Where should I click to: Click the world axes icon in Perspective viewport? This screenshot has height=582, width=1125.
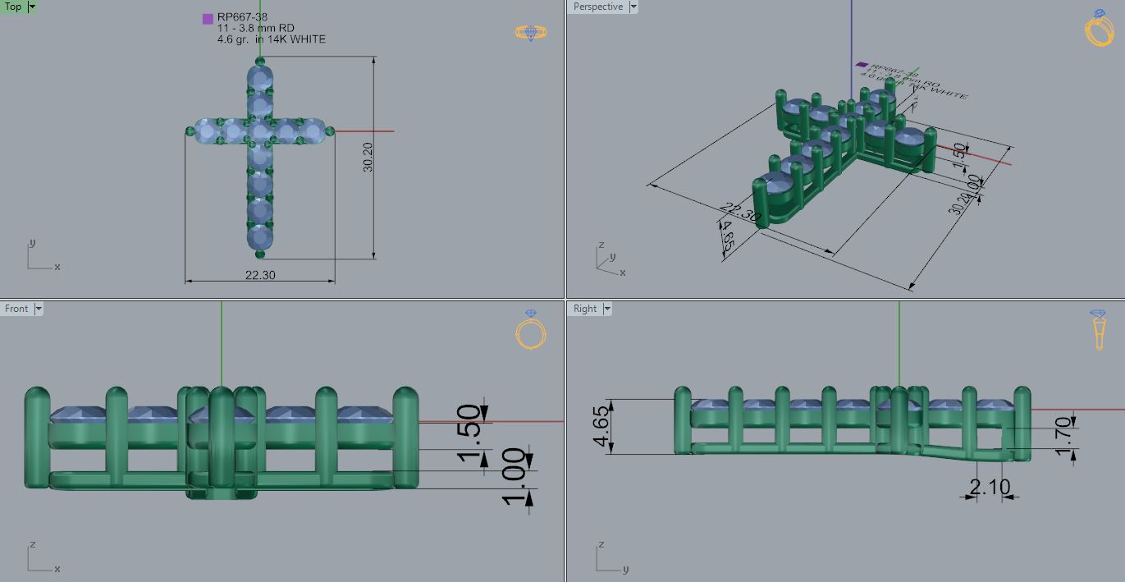click(x=609, y=259)
